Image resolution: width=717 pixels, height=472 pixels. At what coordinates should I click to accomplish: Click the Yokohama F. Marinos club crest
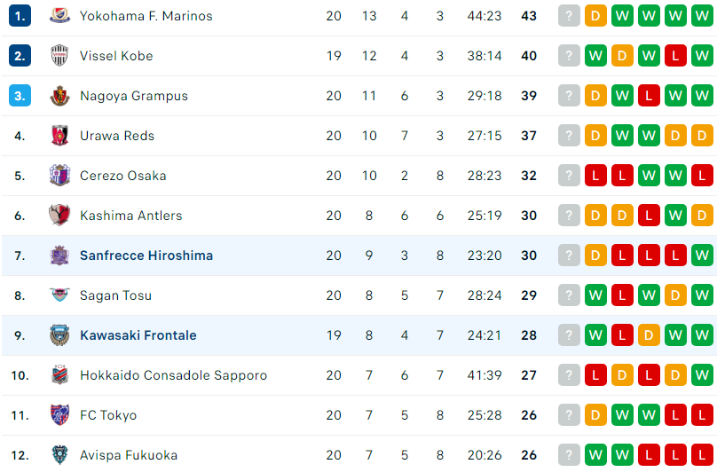(59, 16)
